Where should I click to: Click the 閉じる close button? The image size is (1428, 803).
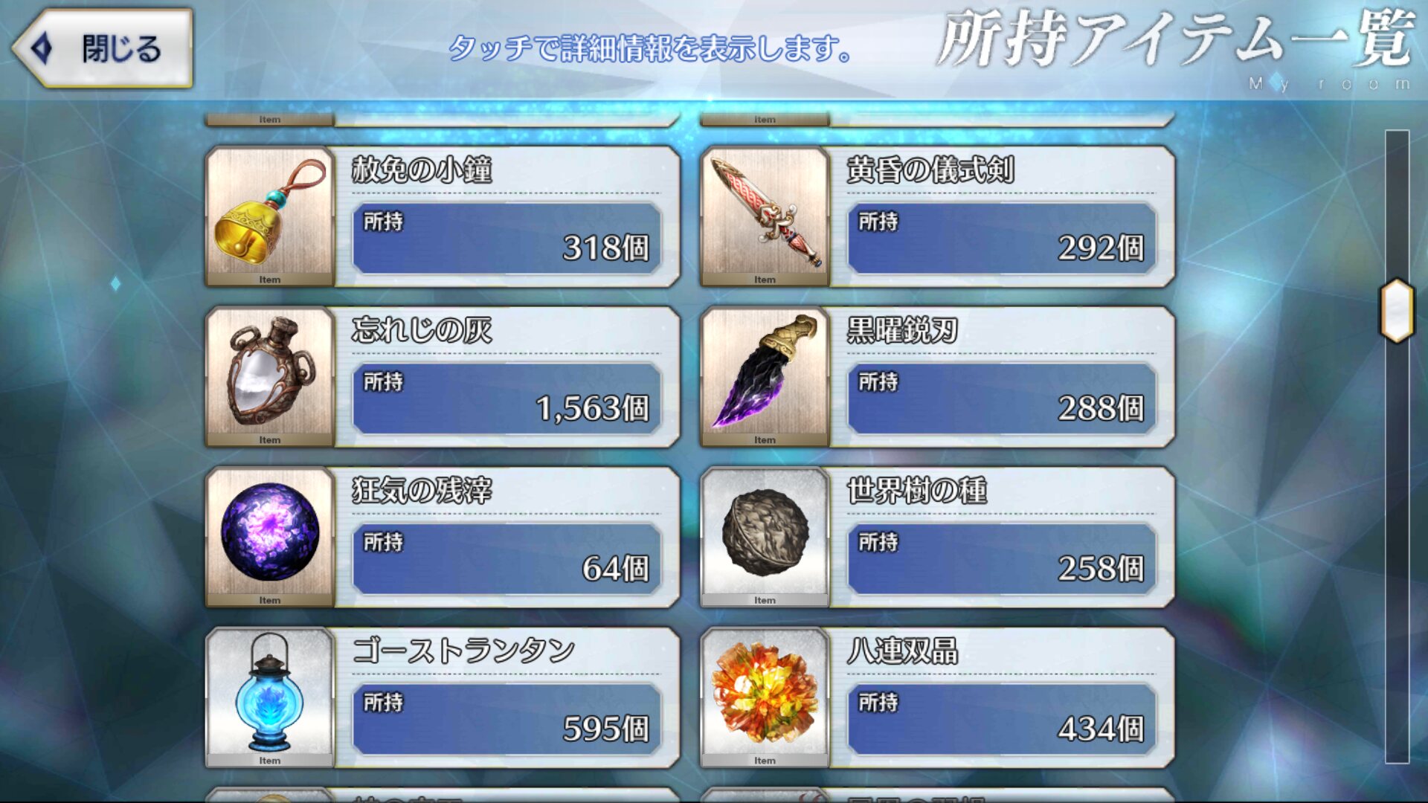(x=103, y=48)
